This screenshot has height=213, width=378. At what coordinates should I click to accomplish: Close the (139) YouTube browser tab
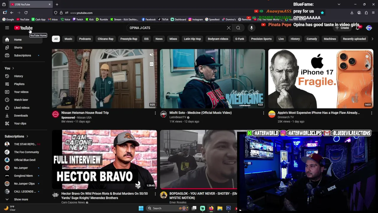(x=50, y=4)
